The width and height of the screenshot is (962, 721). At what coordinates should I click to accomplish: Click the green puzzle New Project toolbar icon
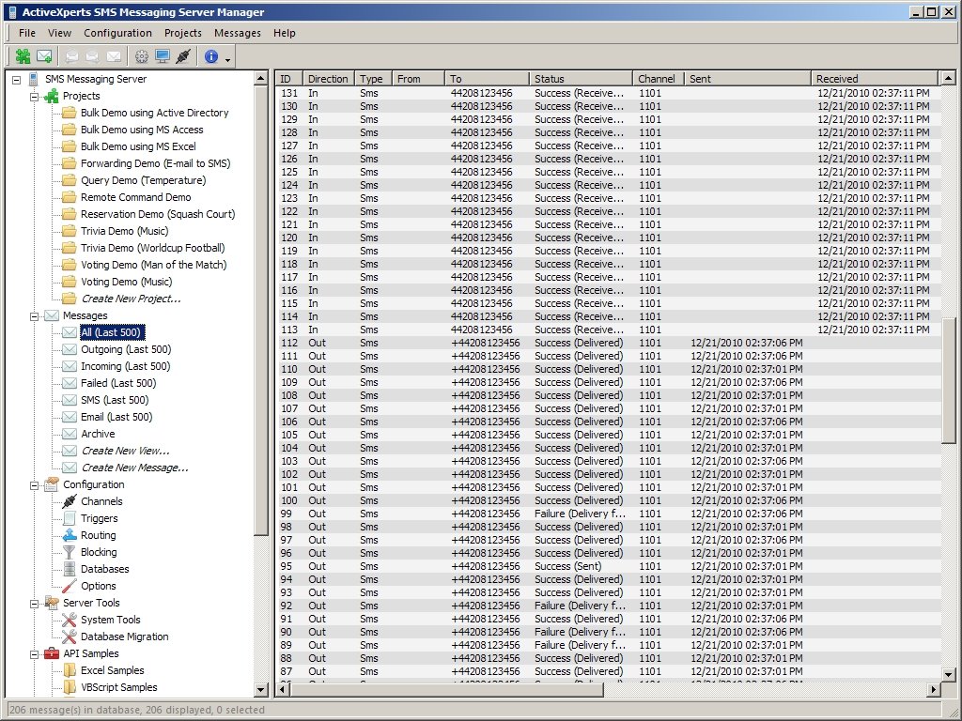23,57
